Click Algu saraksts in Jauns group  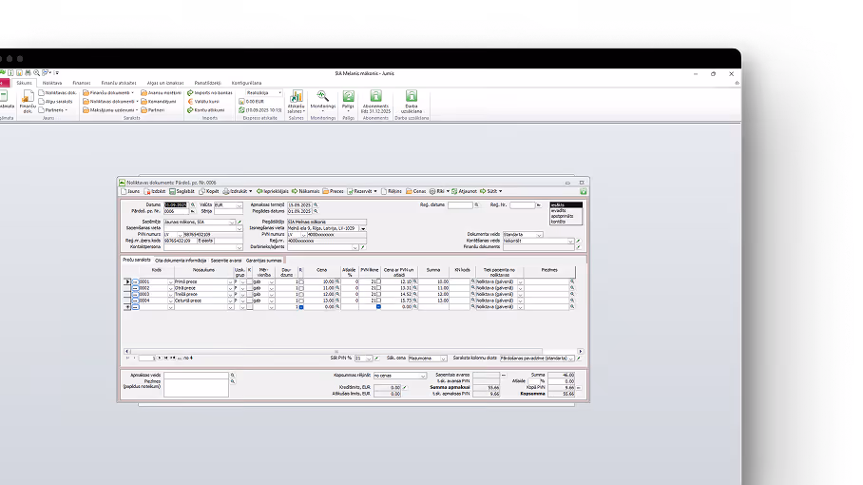[55, 102]
